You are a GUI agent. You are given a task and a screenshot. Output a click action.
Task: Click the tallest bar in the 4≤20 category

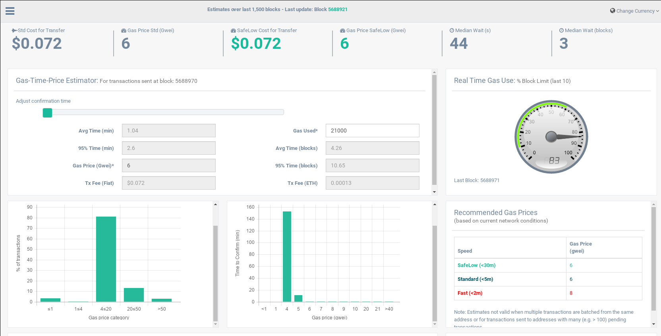106,259
